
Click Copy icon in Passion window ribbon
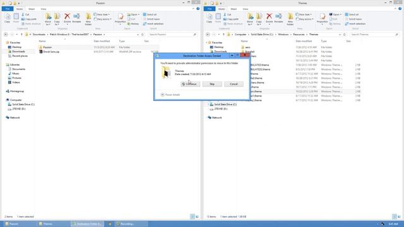[8, 18]
